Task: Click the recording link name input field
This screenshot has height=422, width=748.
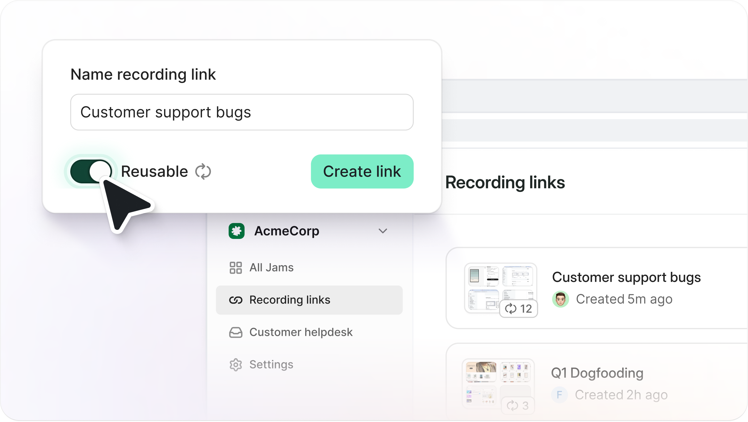Action: (242, 112)
